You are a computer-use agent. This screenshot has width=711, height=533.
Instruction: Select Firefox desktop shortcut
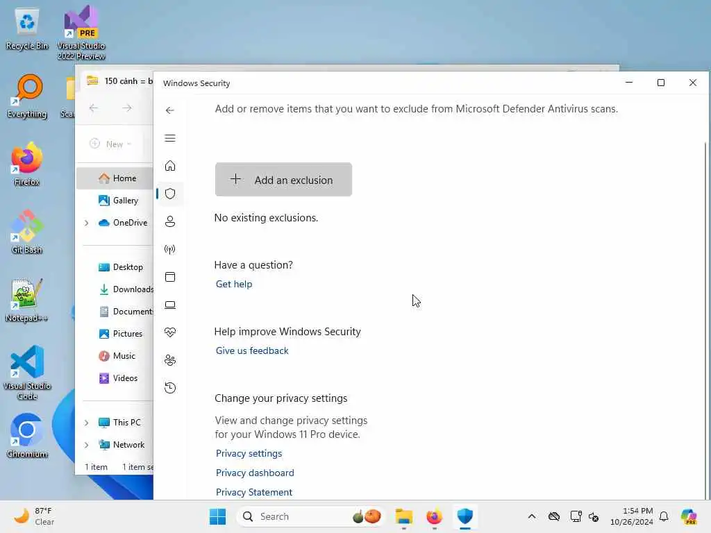27,164
